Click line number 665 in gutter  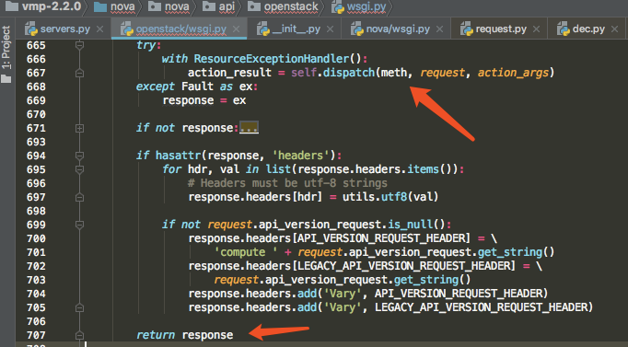(36, 45)
